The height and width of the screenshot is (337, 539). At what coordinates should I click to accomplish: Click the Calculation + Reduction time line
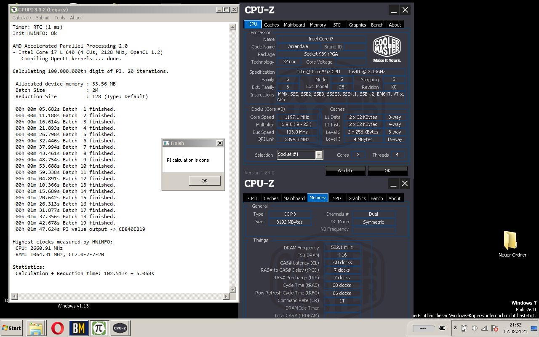point(85,273)
